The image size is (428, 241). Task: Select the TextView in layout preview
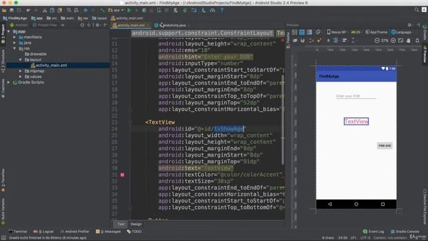point(356,121)
